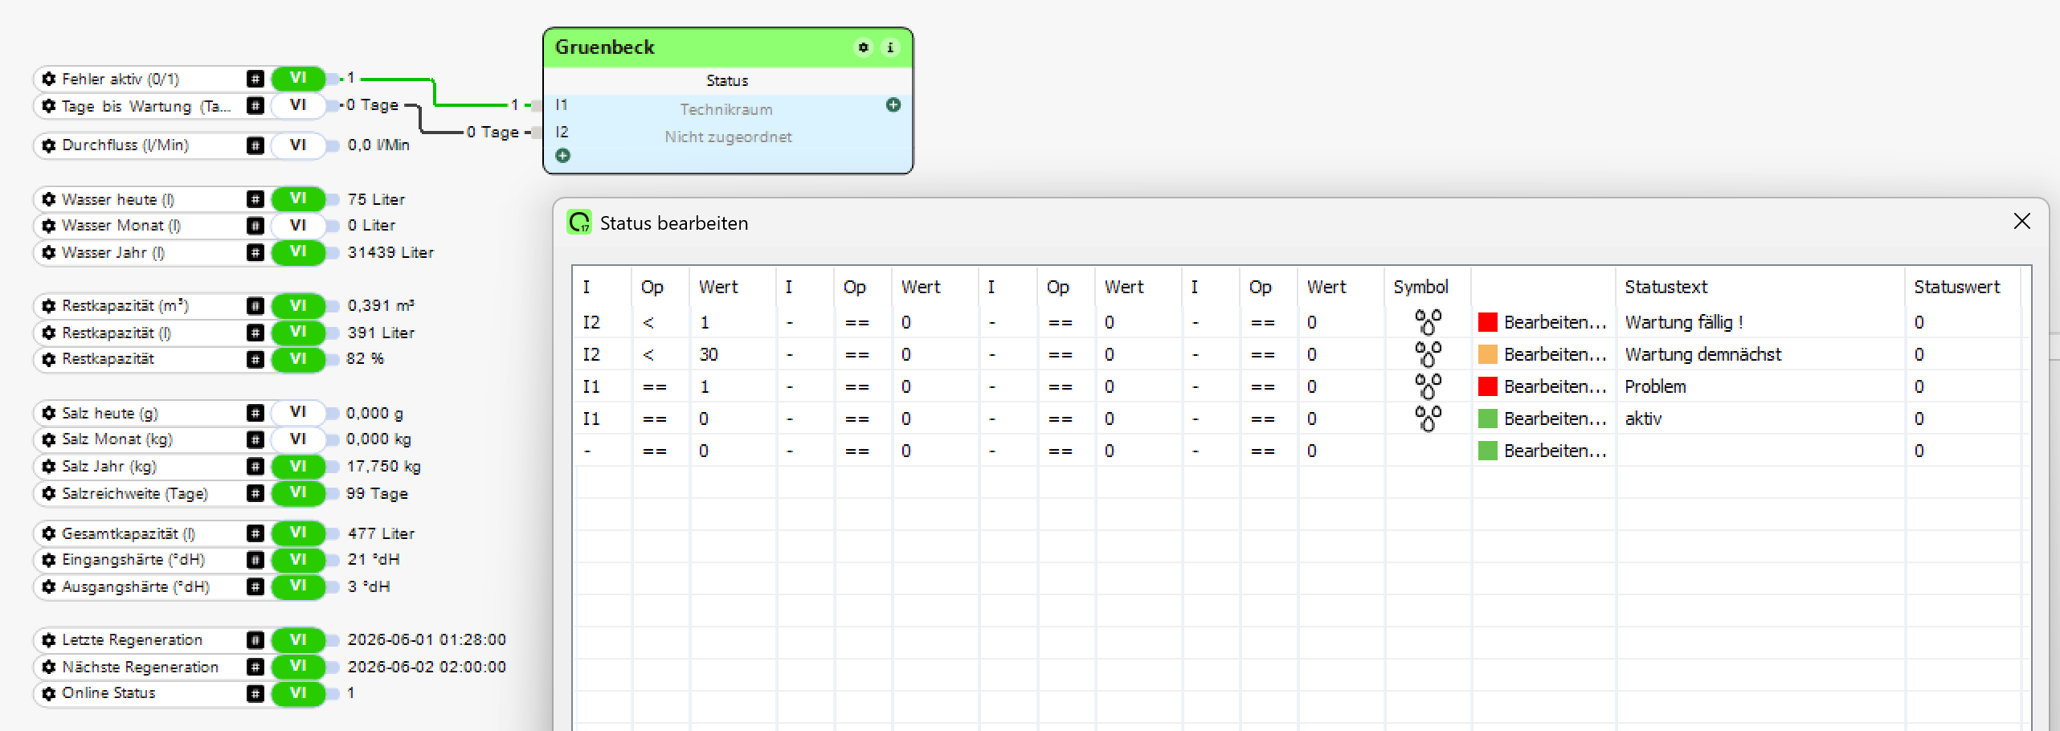Viewport: 2060px width, 731px height.
Task: Click Bearbeiten... in the Wartung demnächst row
Action: (1555, 354)
